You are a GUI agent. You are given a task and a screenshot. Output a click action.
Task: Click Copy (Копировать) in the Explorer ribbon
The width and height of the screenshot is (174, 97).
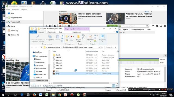[x=50, y=37]
